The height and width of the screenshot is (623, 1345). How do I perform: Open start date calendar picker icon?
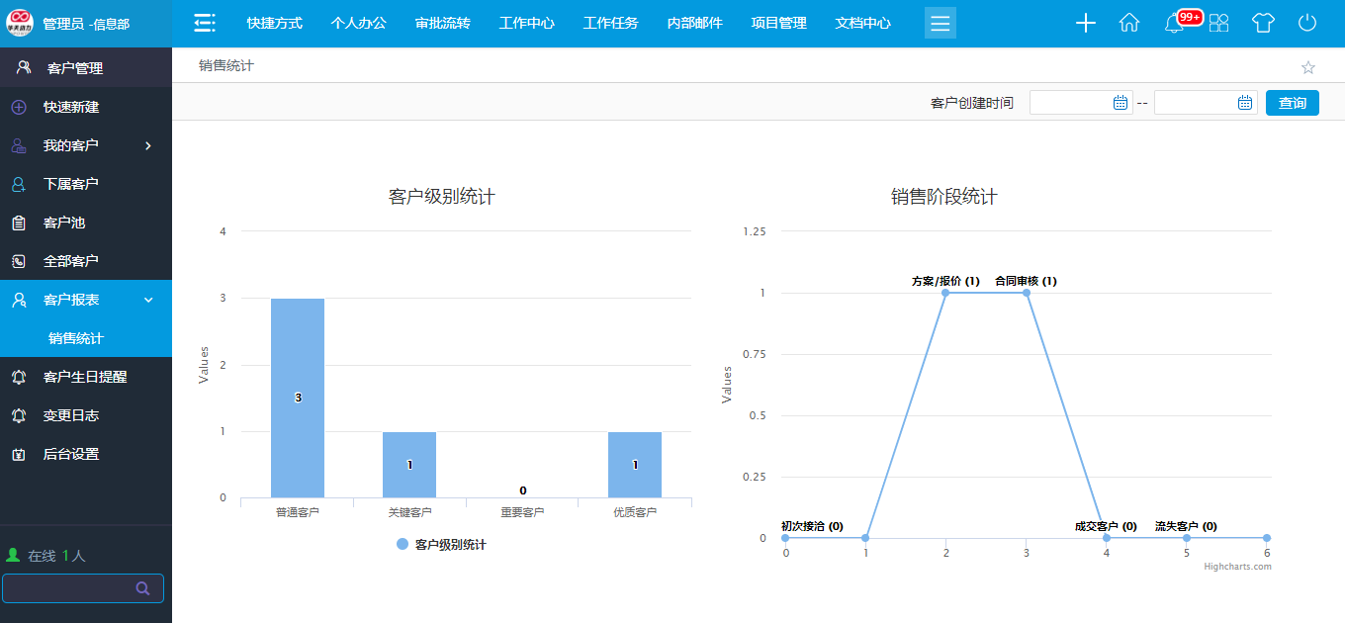pyautogui.click(x=1121, y=103)
